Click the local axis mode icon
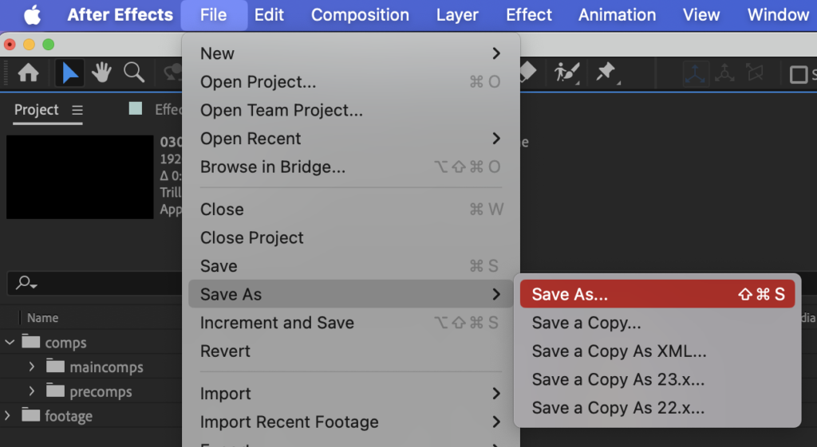 (x=697, y=73)
